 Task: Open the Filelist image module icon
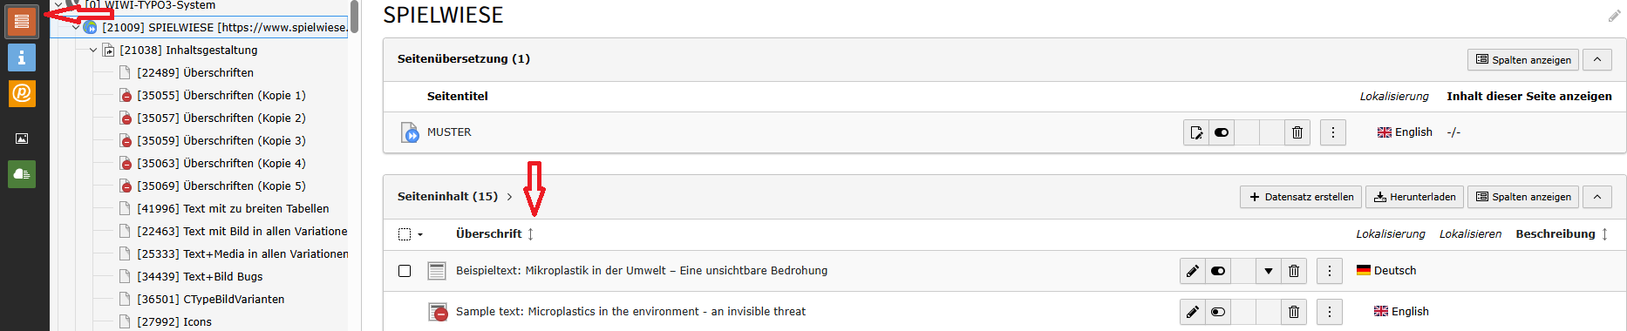(22, 138)
